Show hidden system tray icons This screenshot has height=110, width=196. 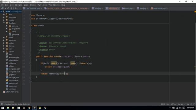click(x=170, y=108)
